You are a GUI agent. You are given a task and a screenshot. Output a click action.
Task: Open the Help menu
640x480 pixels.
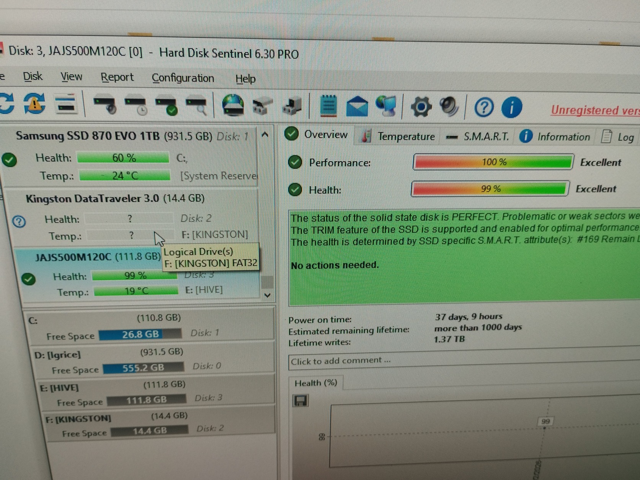point(245,79)
